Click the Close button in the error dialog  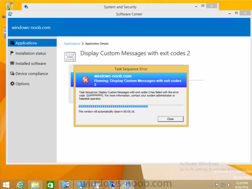coord(170,119)
